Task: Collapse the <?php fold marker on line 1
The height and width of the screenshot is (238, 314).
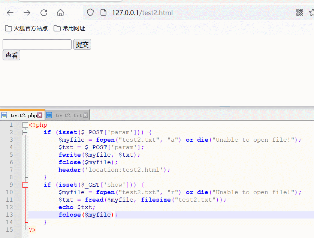Action: (25, 125)
